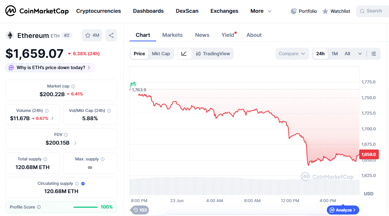Expand FDV details chevron
The image size is (389, 216).
[x=75, y=143]
